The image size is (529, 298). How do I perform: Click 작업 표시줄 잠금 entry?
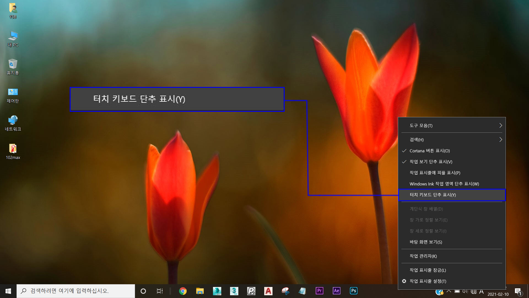[428, 270]
